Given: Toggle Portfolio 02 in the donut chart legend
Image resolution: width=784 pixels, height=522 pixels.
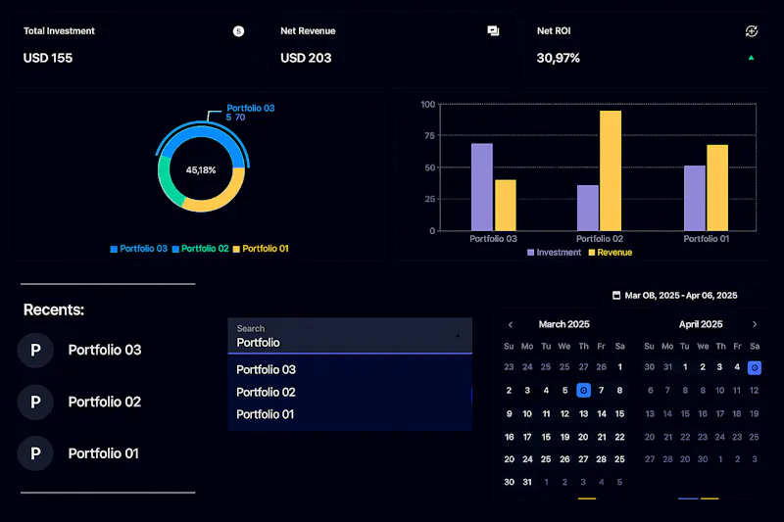Looking at the screenshot, I should 200,249.
